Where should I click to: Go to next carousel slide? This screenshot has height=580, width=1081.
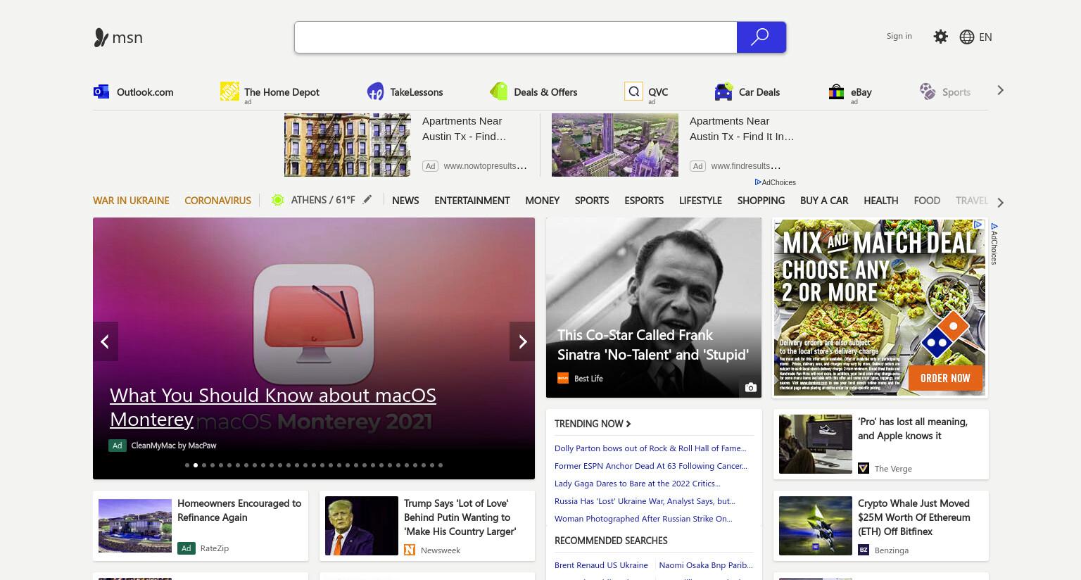coord(522,341)
